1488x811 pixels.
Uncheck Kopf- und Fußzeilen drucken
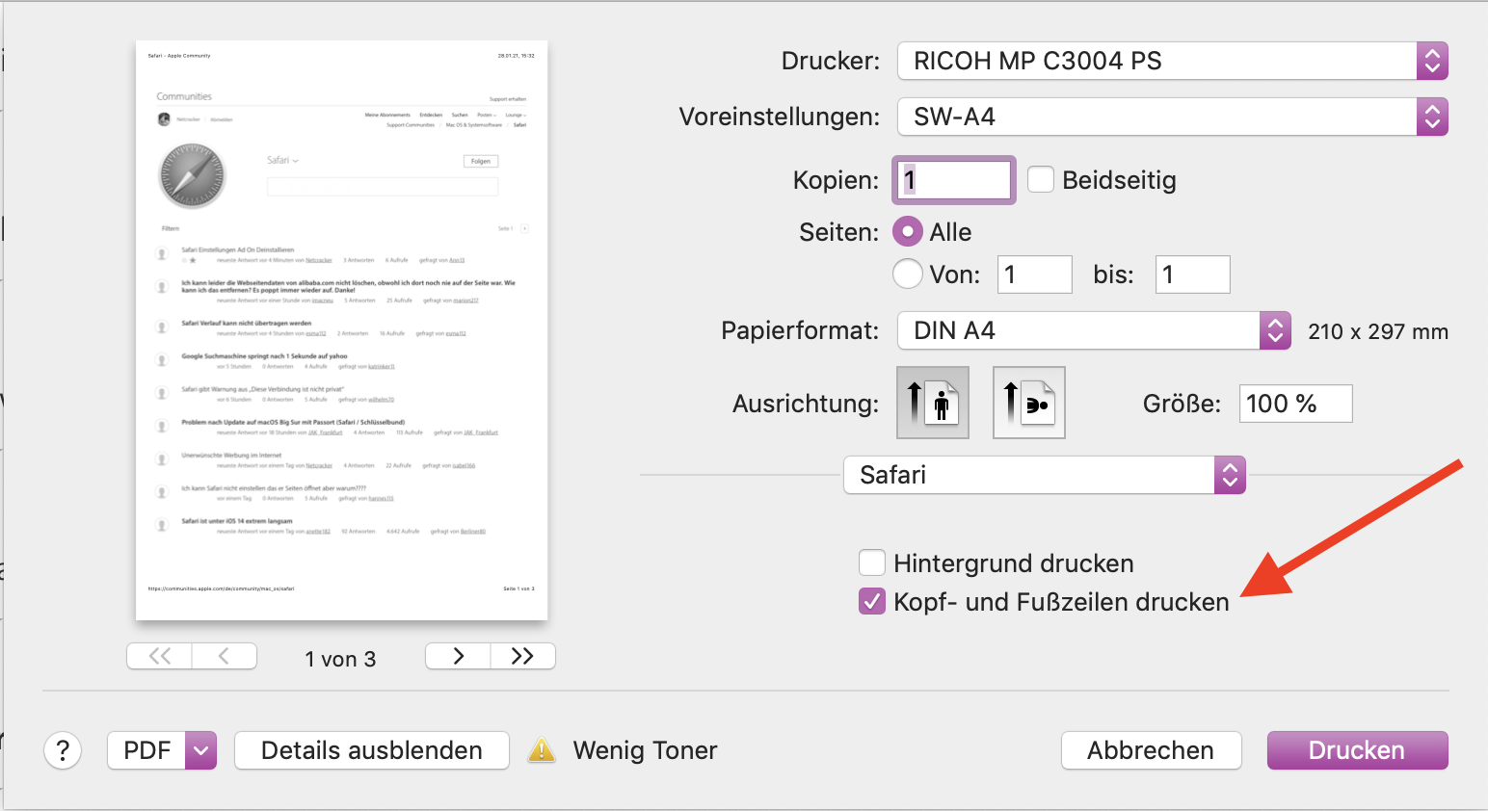coord(872,602)
